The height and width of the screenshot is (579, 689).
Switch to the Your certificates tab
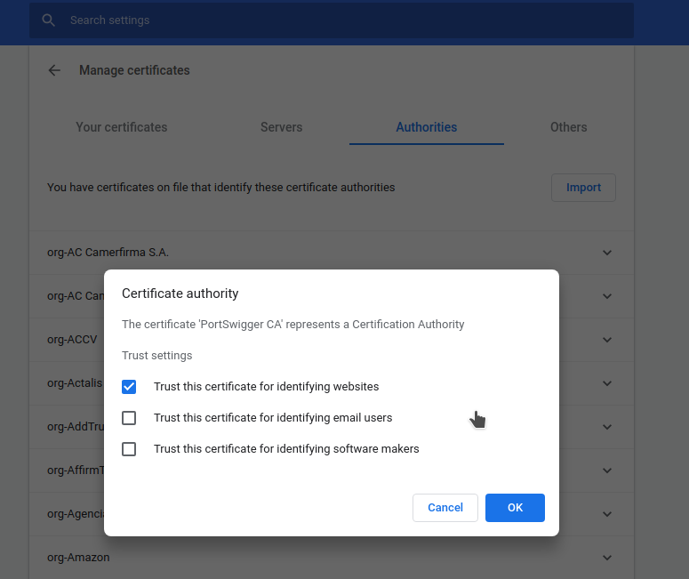[x=121, y=127]
